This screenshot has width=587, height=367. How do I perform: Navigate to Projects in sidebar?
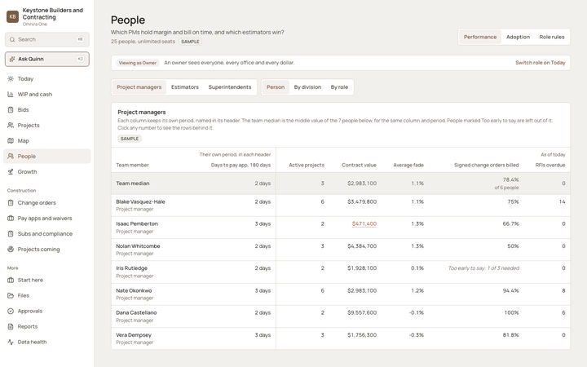click(x=47, y=125)
